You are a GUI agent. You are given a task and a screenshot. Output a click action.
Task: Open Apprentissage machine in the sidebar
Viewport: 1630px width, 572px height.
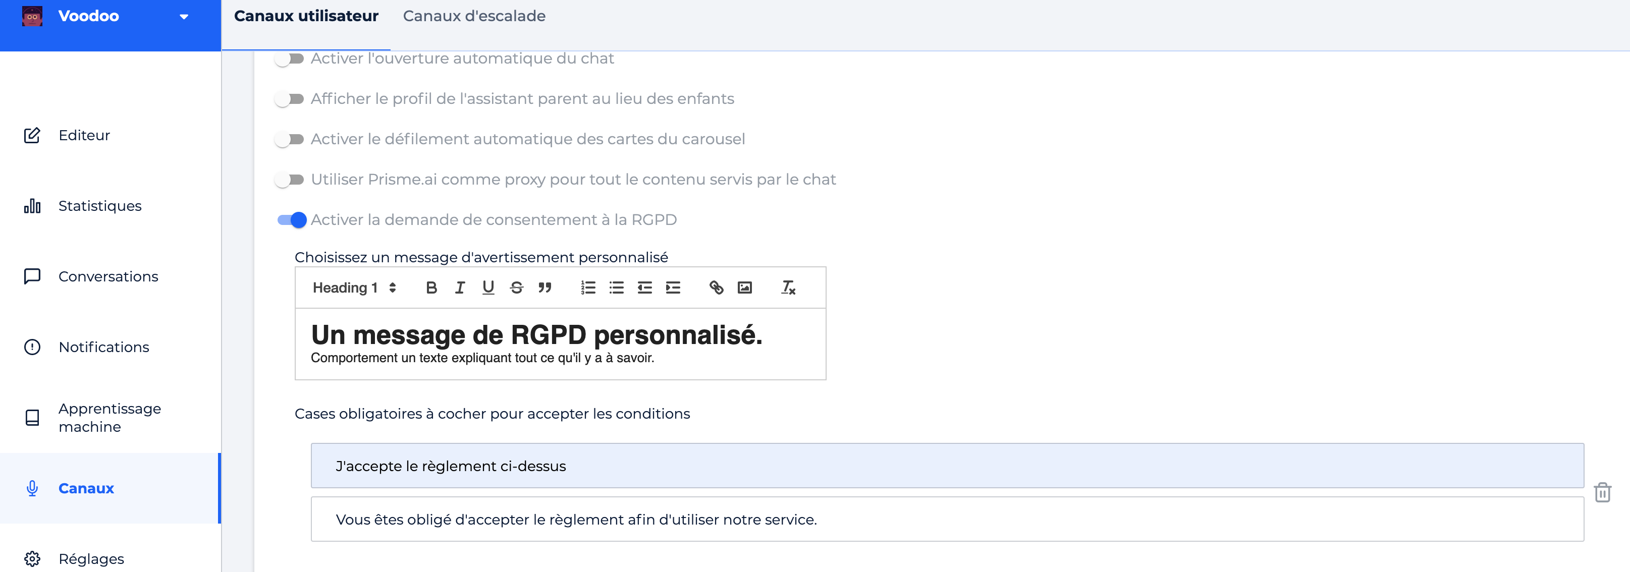click(110, 418)
